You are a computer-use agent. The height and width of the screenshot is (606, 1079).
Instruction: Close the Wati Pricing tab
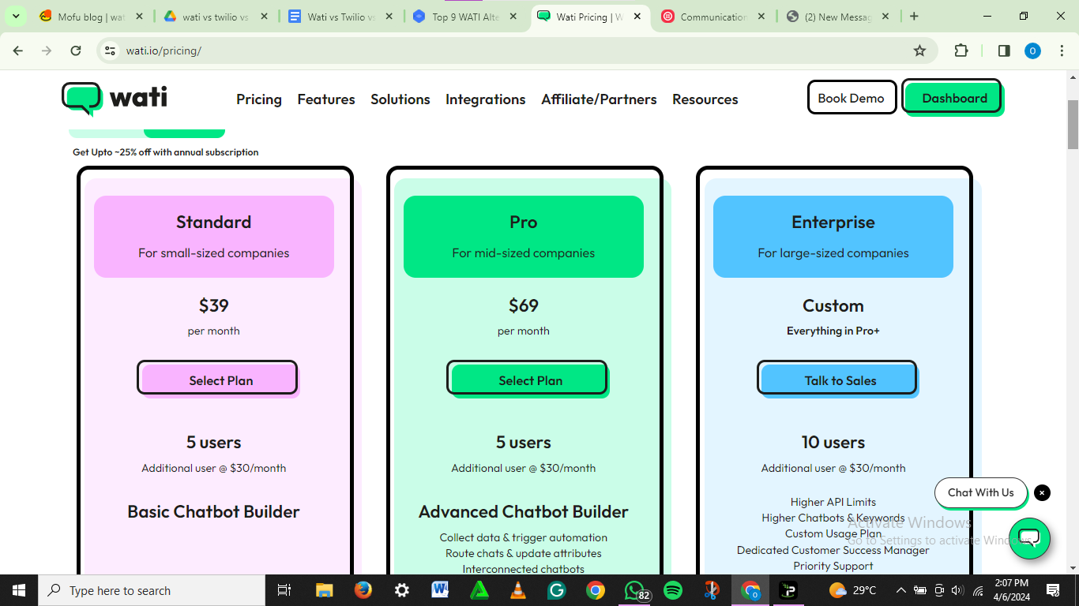pos(637,17)
